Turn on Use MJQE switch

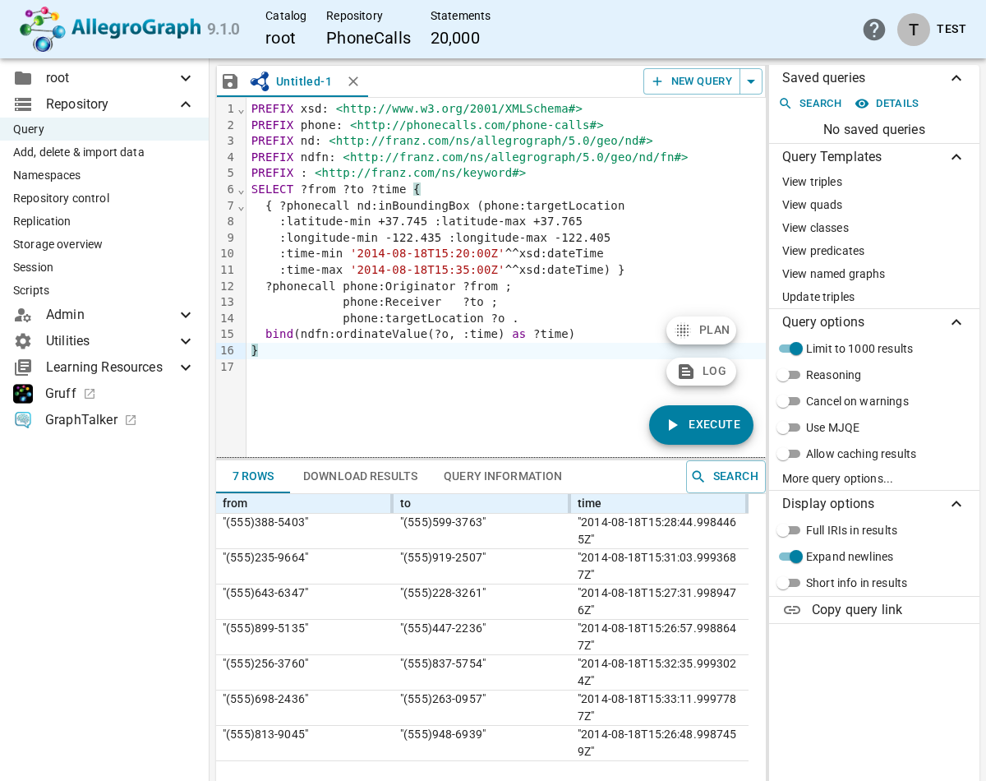789,427
